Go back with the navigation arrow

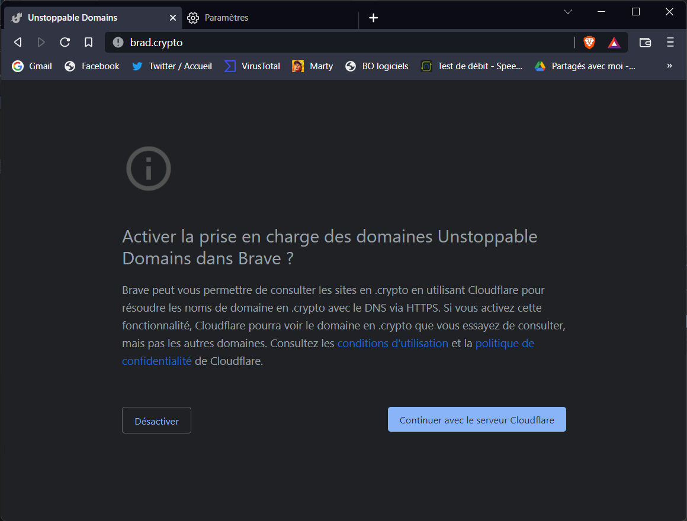[18, 43]
